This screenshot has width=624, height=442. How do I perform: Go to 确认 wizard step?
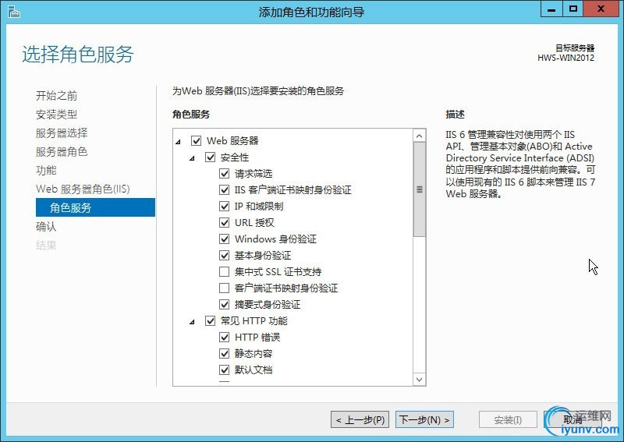tap(46, 226)
